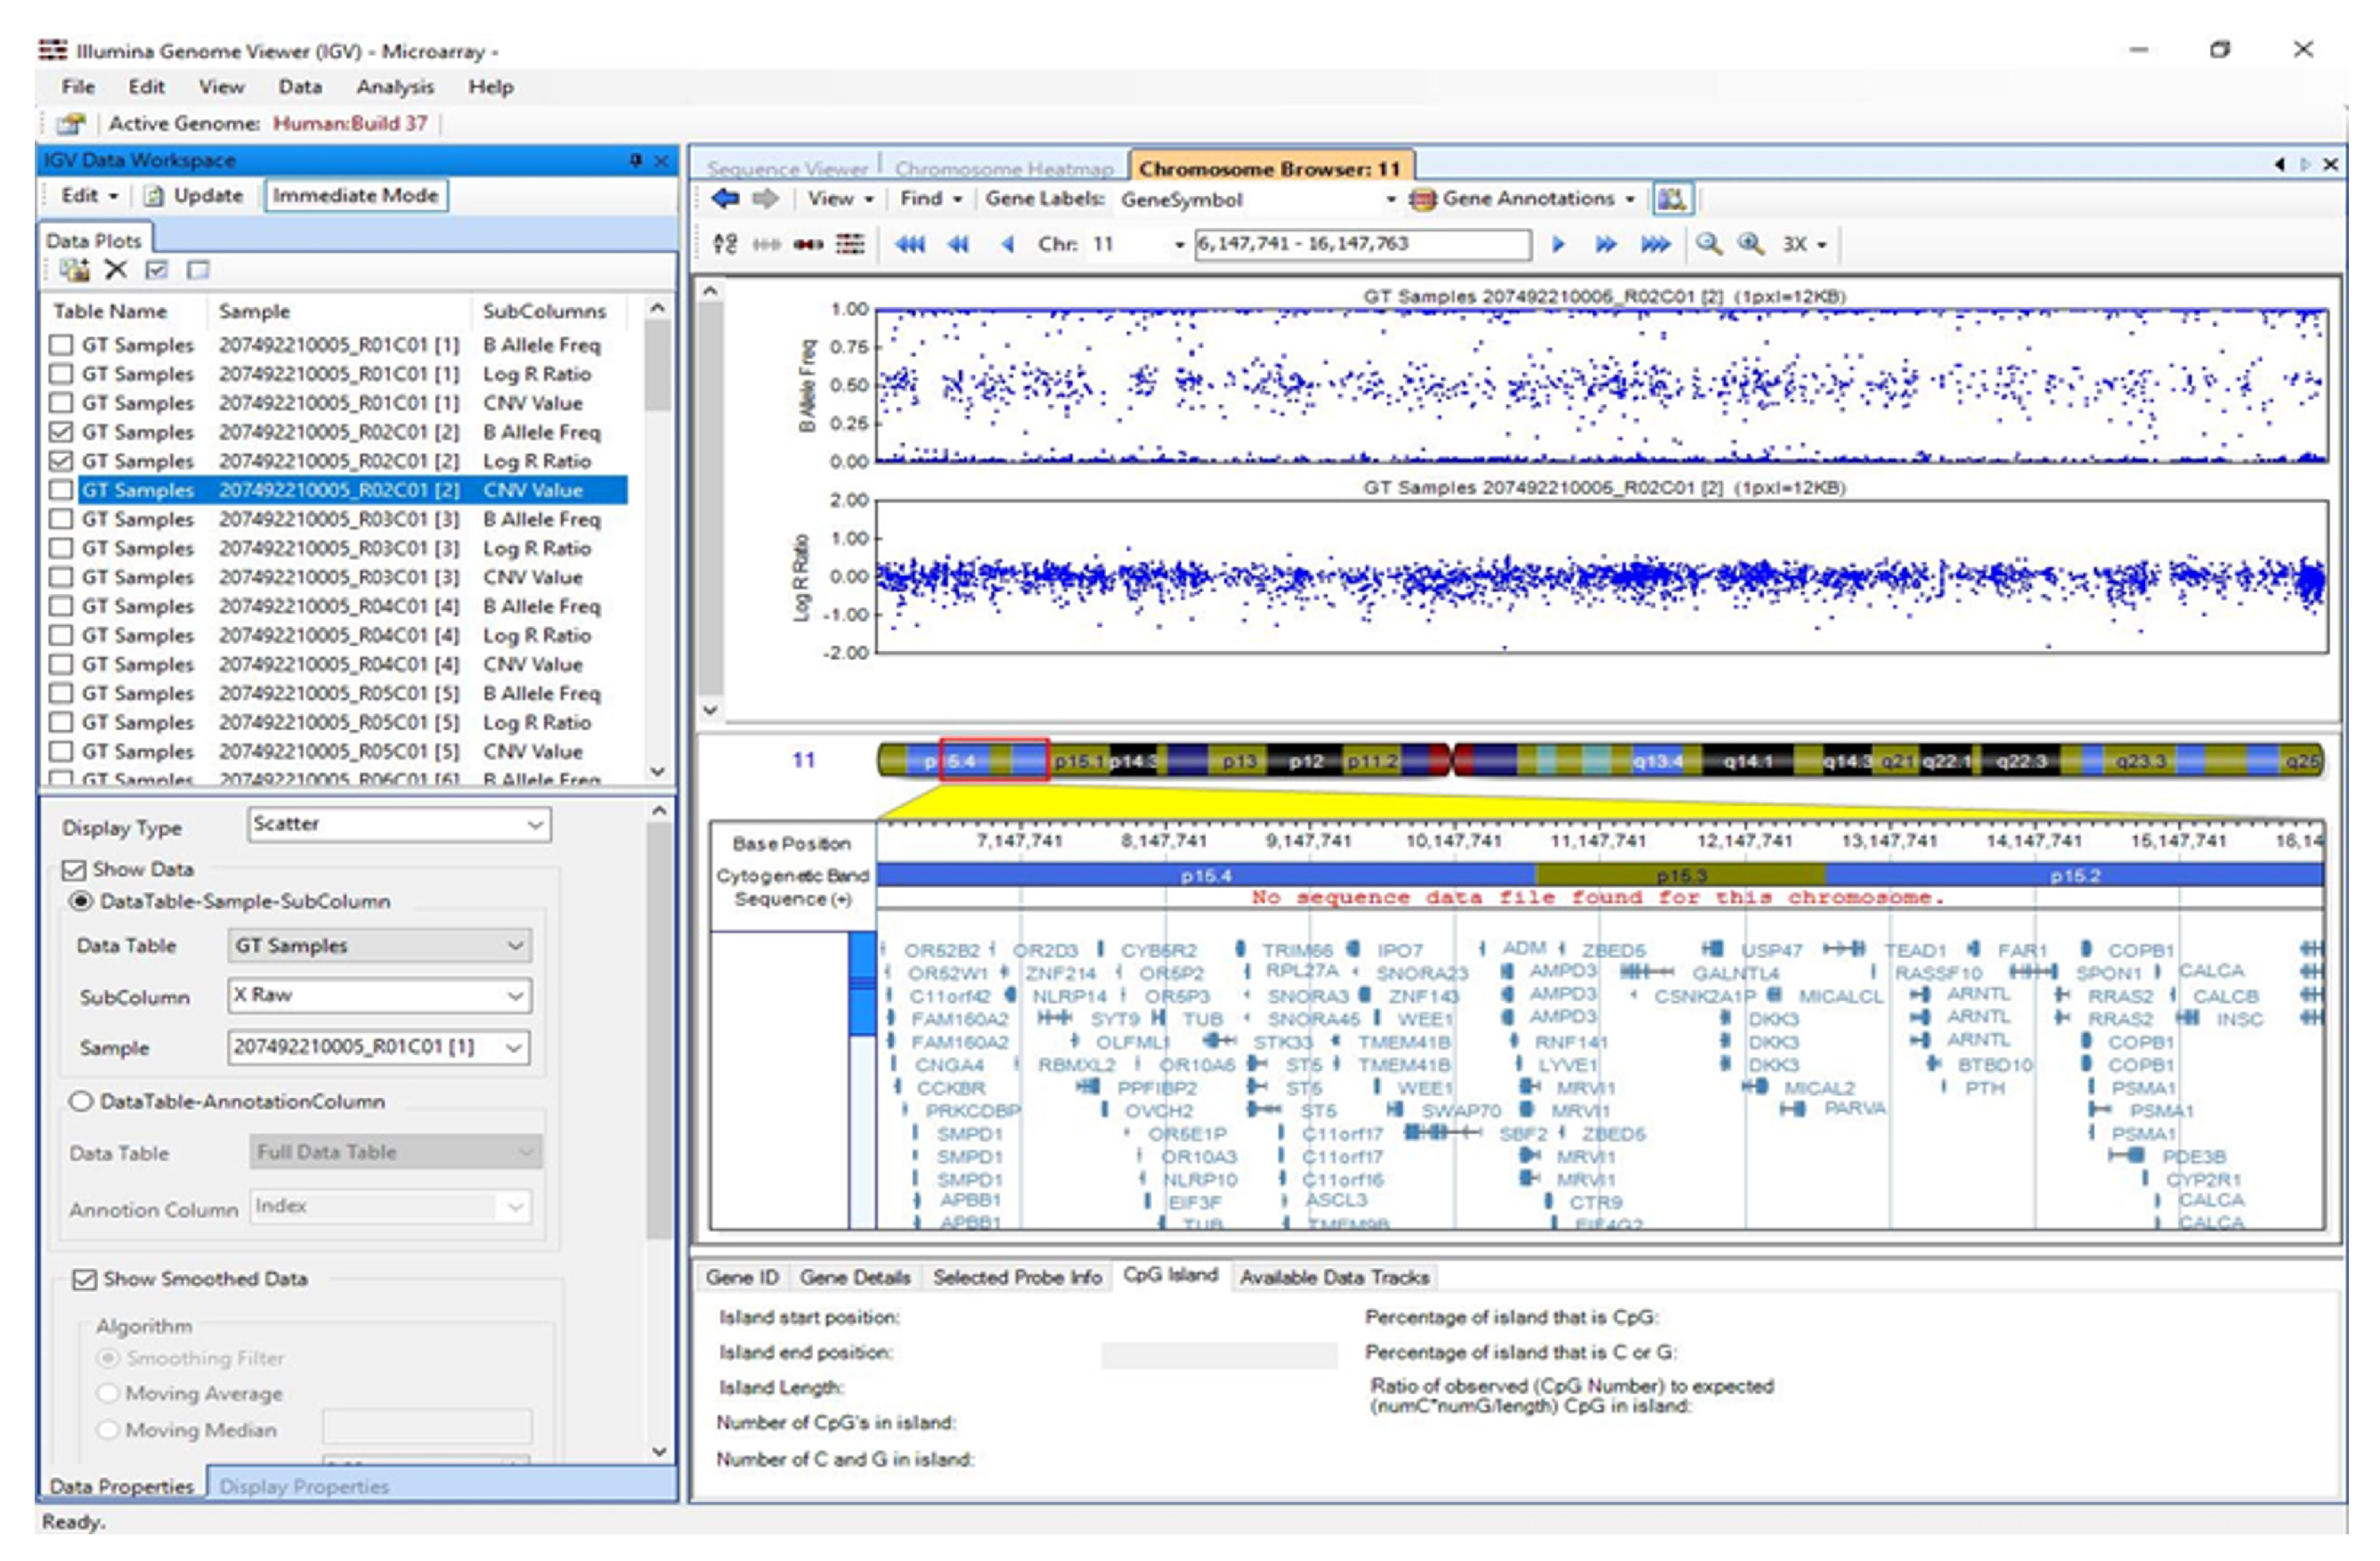Switch to the Sequence Viewer tab
This screenshot has height=1561, width=2380.
[787, 169]
